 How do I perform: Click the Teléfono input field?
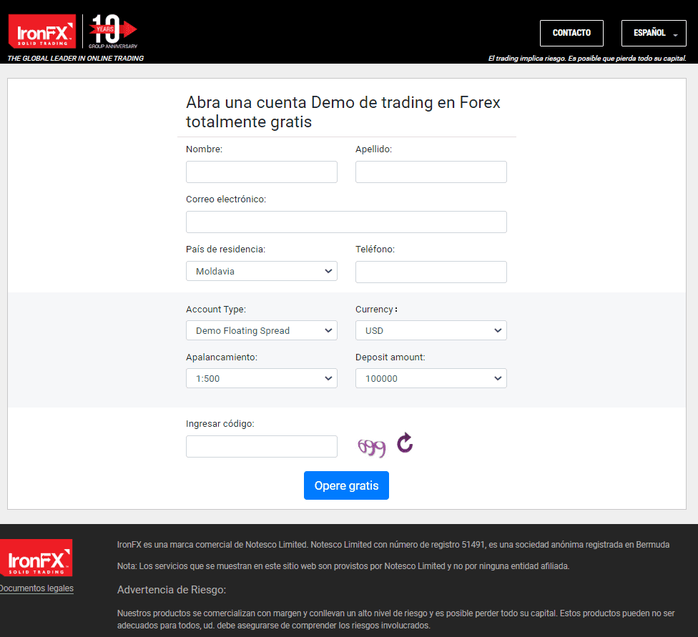click(x=431, y=272)
